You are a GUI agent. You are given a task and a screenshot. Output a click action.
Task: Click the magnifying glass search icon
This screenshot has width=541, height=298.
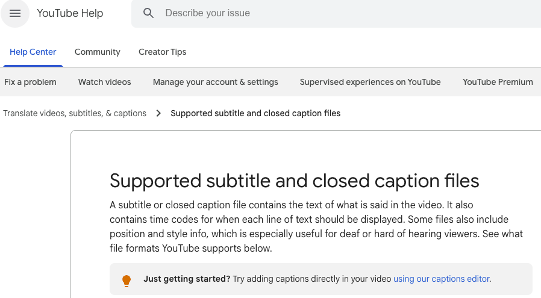tap(149, 13)
